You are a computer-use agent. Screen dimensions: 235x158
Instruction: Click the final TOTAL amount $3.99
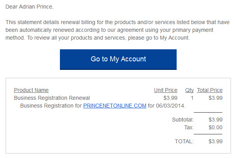216,141
